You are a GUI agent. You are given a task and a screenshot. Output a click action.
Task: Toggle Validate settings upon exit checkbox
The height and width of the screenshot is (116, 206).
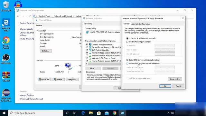tap(128, 78)
